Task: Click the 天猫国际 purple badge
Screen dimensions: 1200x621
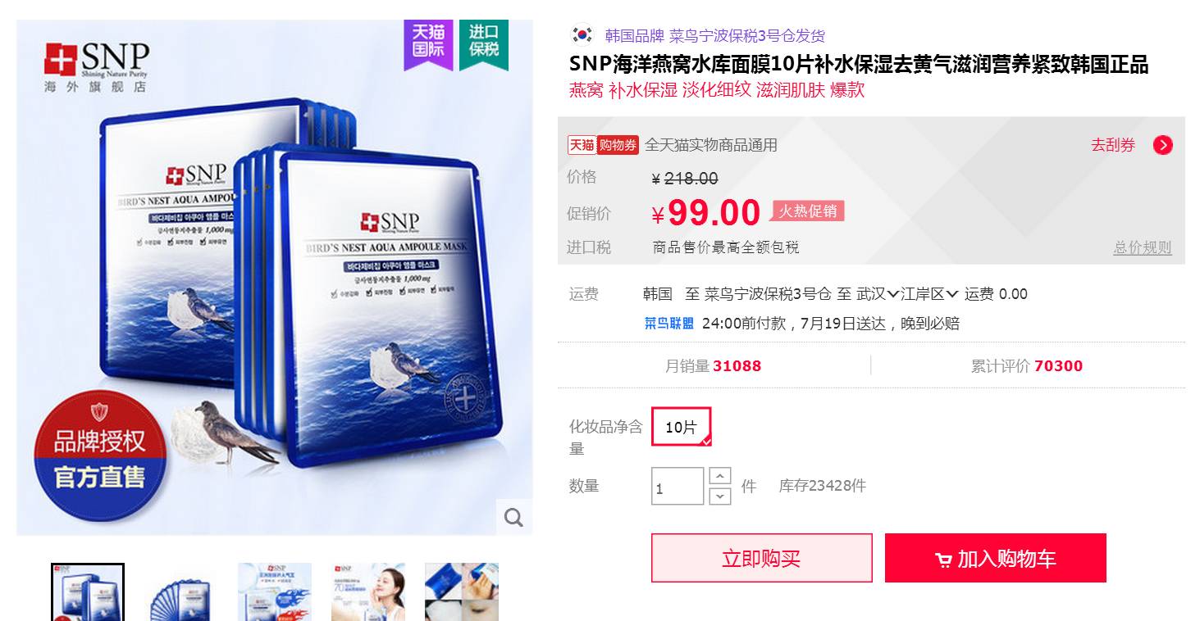Action: coord(428,43)
